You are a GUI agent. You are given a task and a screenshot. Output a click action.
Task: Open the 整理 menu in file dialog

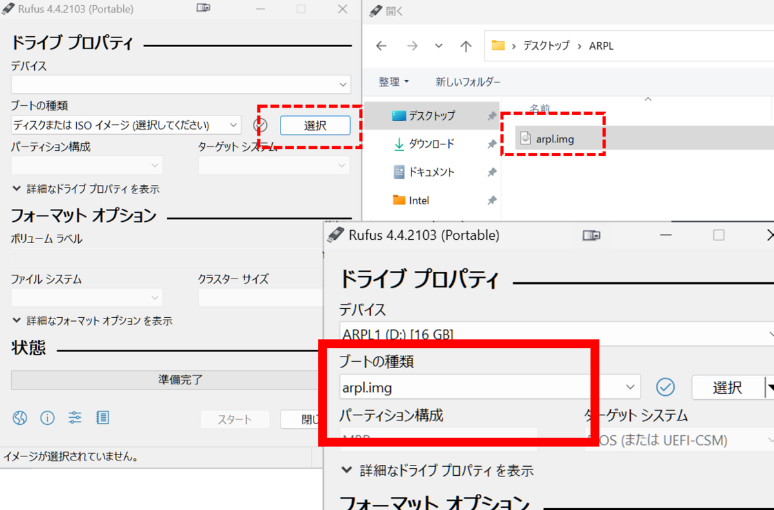pyautogui.click(x=393, y=82)
